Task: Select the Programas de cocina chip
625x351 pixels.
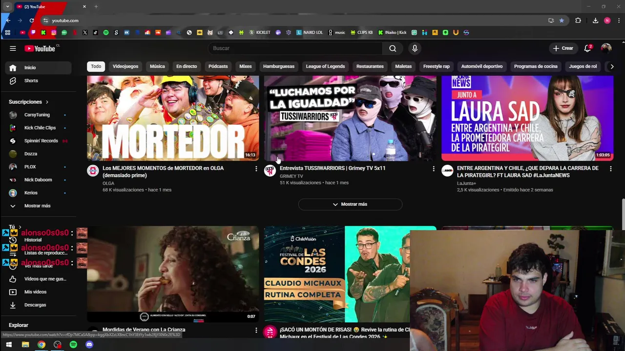Action: click(536, 66)
